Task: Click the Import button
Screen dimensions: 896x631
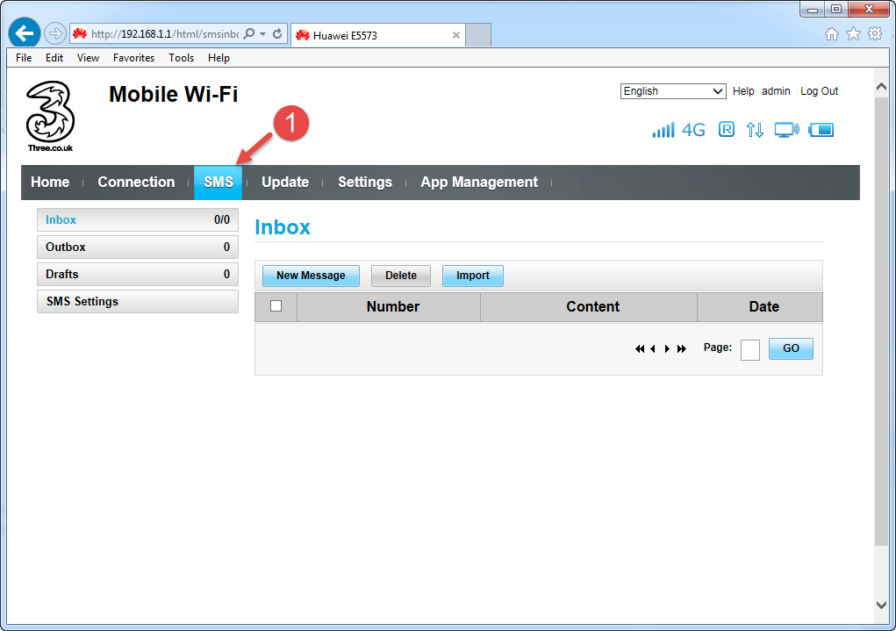Action: coord(472,276)
